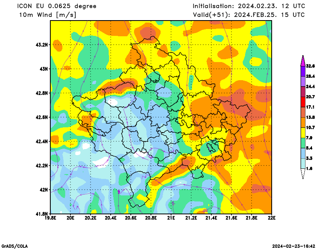Click the 42.8N latitude label
The image size is (322, 249).
(42, 93)
